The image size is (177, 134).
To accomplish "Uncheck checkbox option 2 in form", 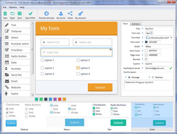I will pos(78,68).
